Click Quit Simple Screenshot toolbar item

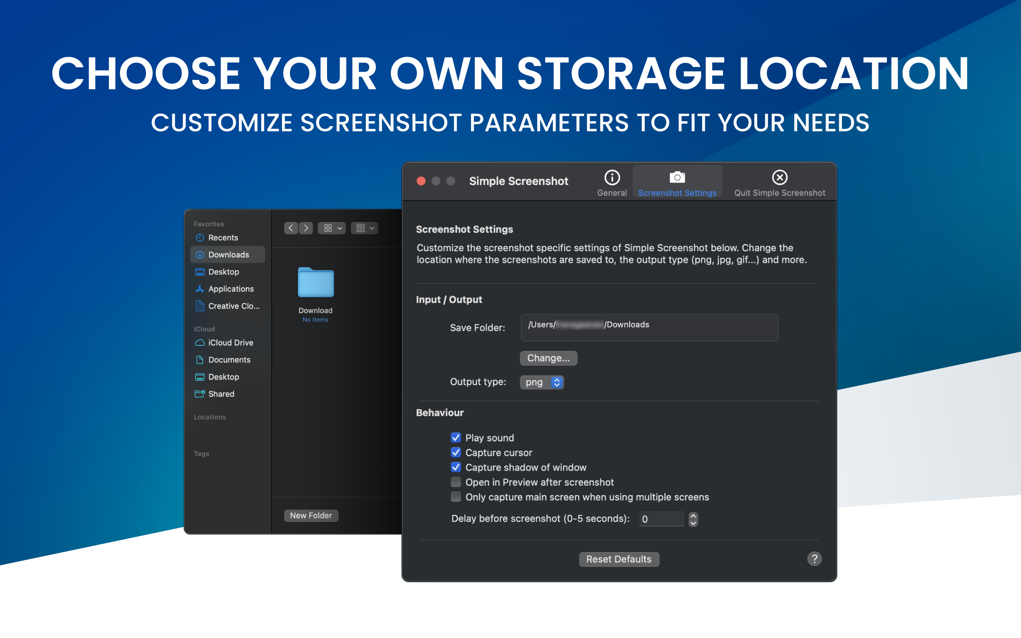point(779,183)
